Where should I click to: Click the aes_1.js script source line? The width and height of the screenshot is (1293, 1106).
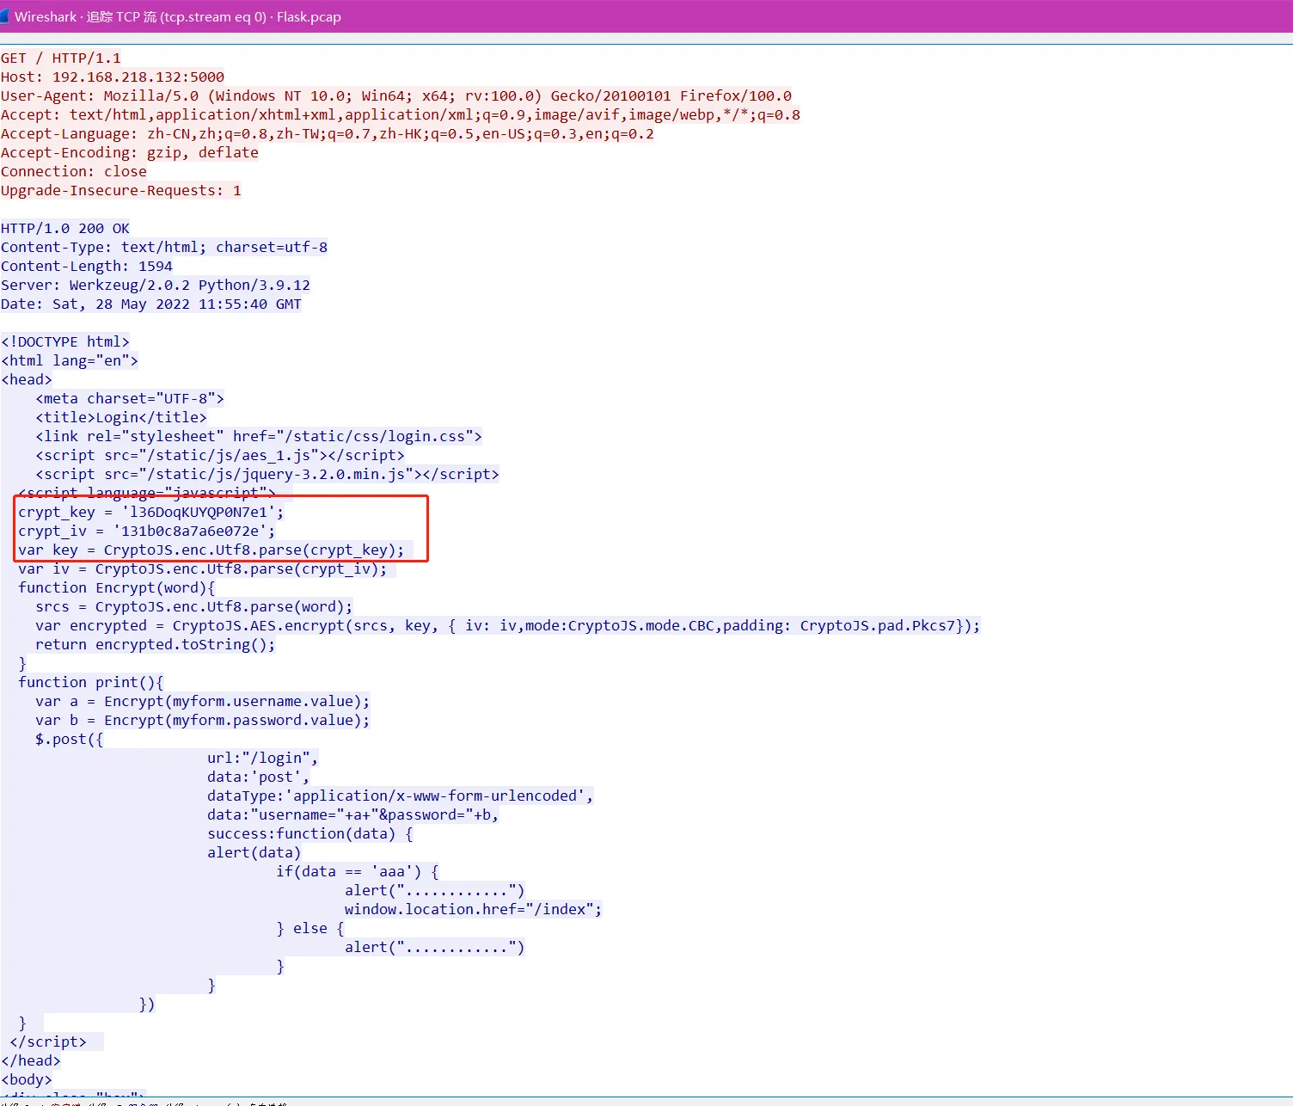click(x=220, y=455)
